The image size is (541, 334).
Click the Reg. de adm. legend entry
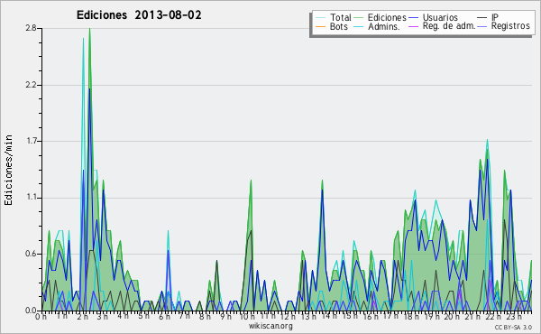[442, 26]
